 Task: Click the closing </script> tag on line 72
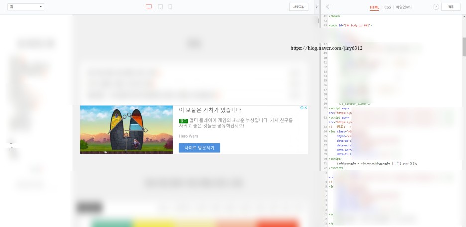tap(336, 168)
